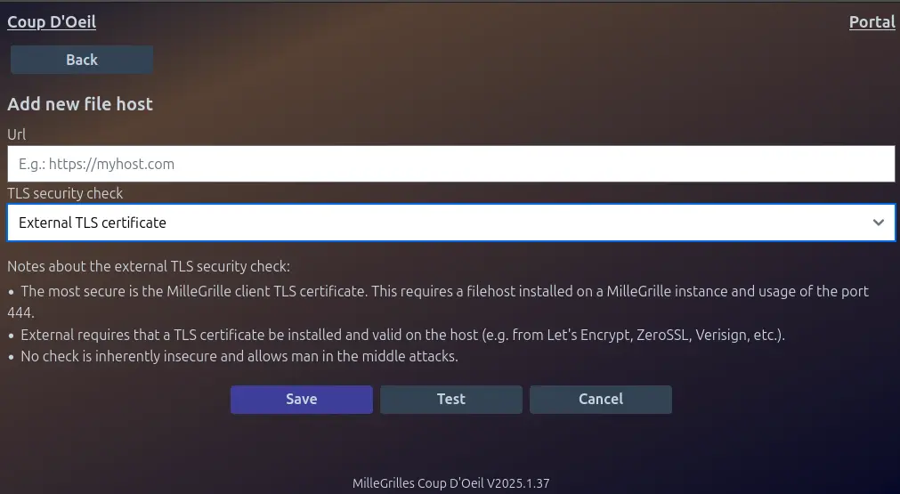Image resolution: width=900 pixels, height=494 pixels.
Task: Save the new file host
Action: [301, 400]
